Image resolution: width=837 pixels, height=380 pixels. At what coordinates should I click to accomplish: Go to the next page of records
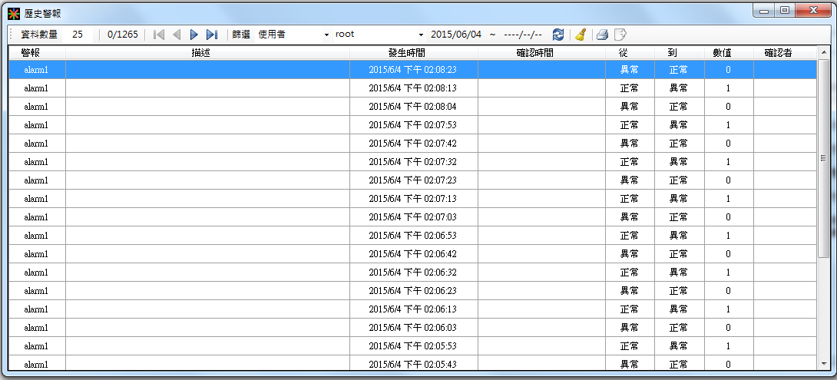click(x=194, y=35)
